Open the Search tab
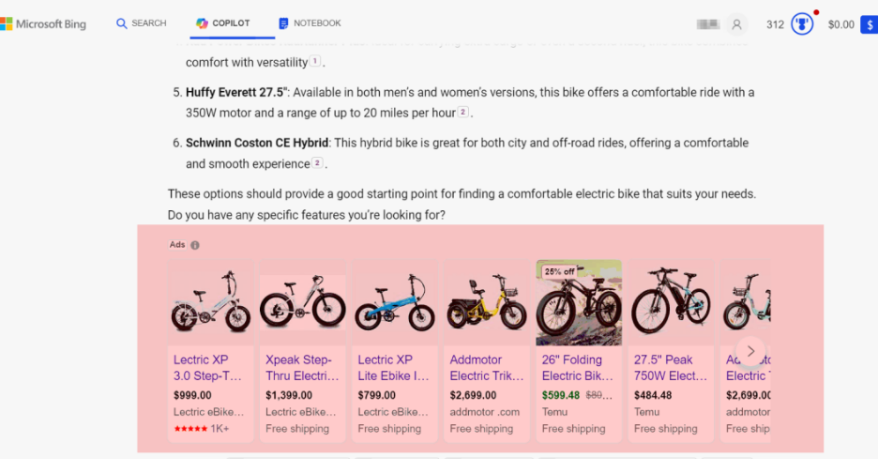Screen dimensions: 878x459 coord(141,23)
